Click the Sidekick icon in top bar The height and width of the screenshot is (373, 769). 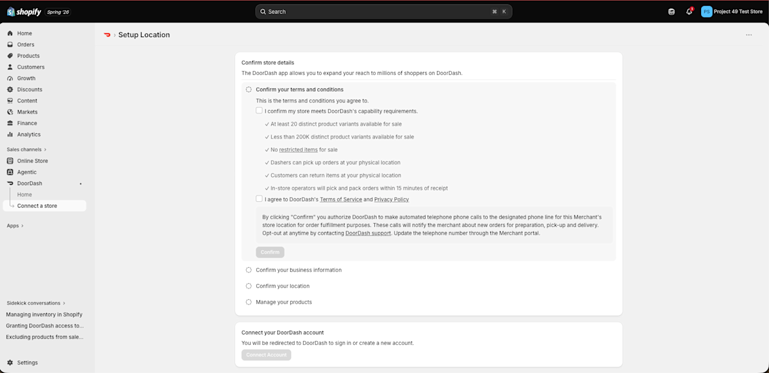click(672, 12)
